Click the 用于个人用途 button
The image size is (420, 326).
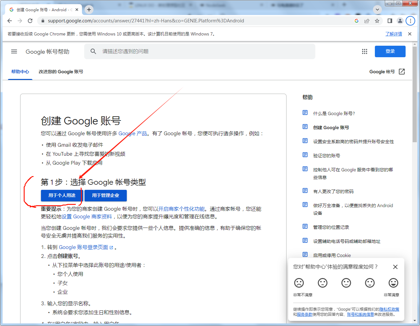pos(62,195)
